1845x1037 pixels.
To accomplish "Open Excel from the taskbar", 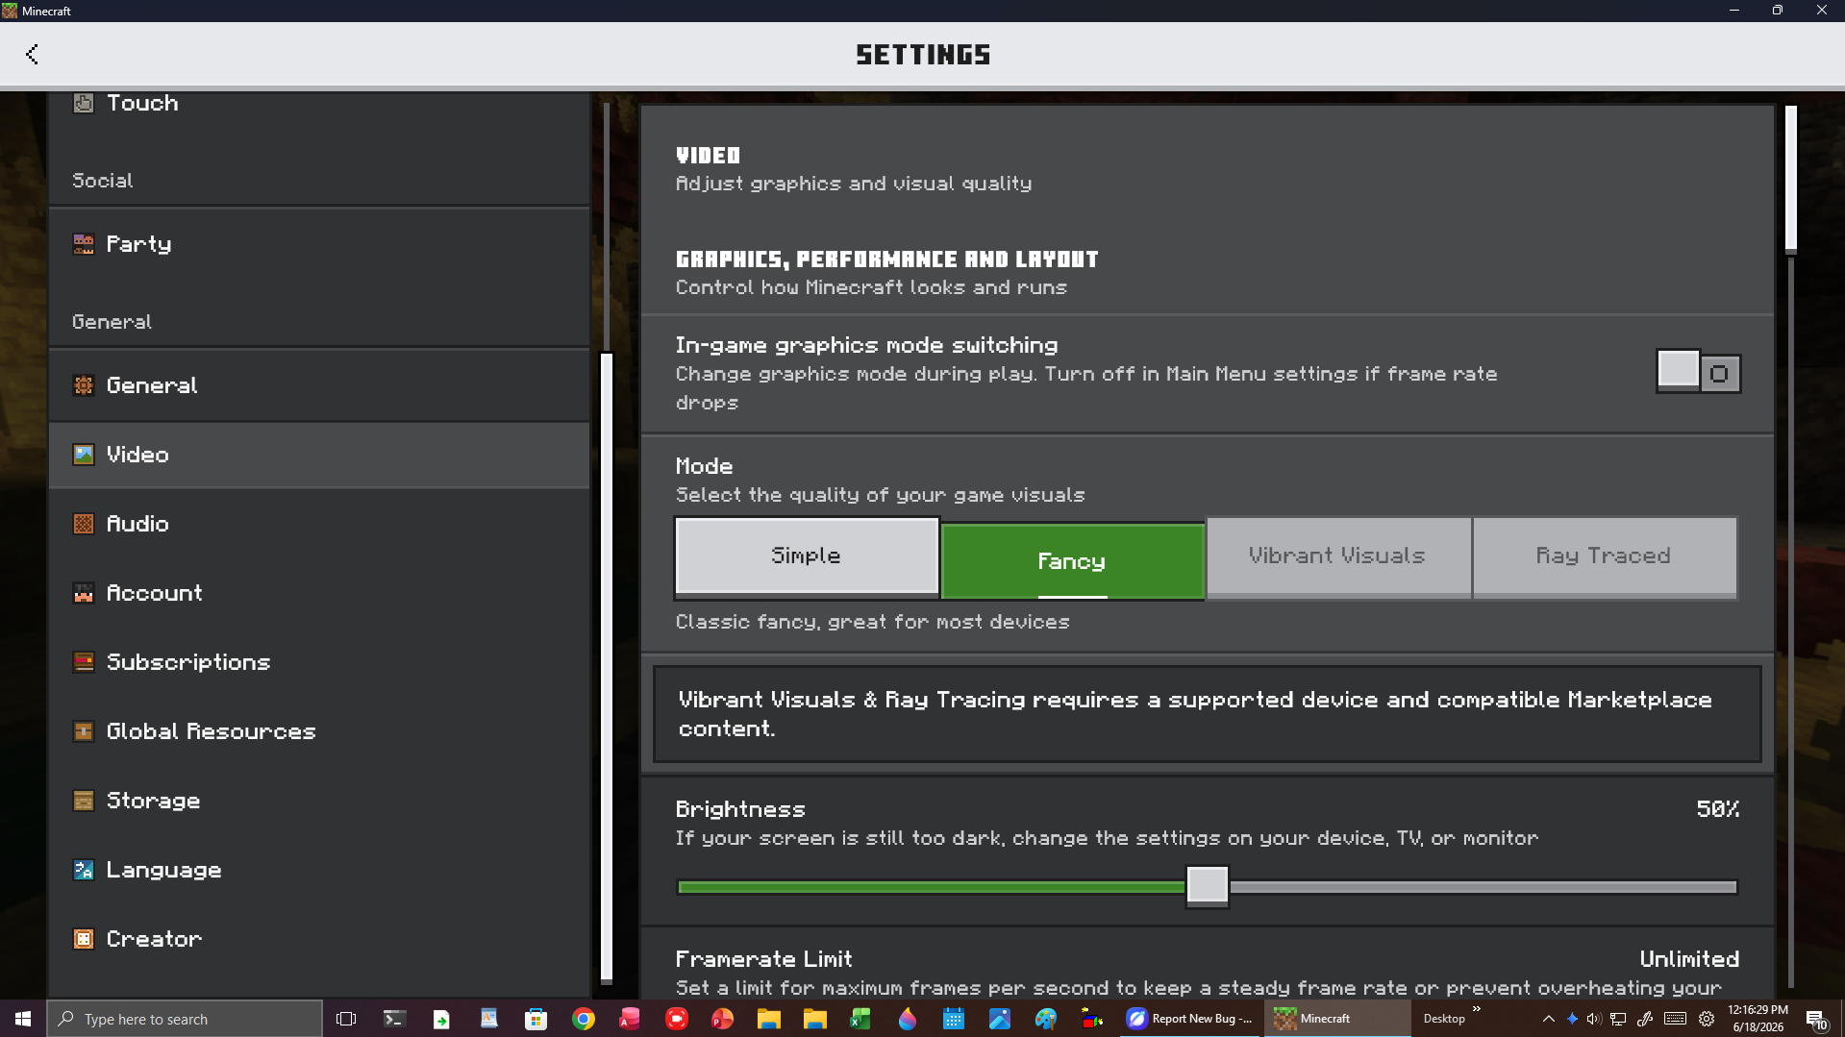I will [860, 1019].
